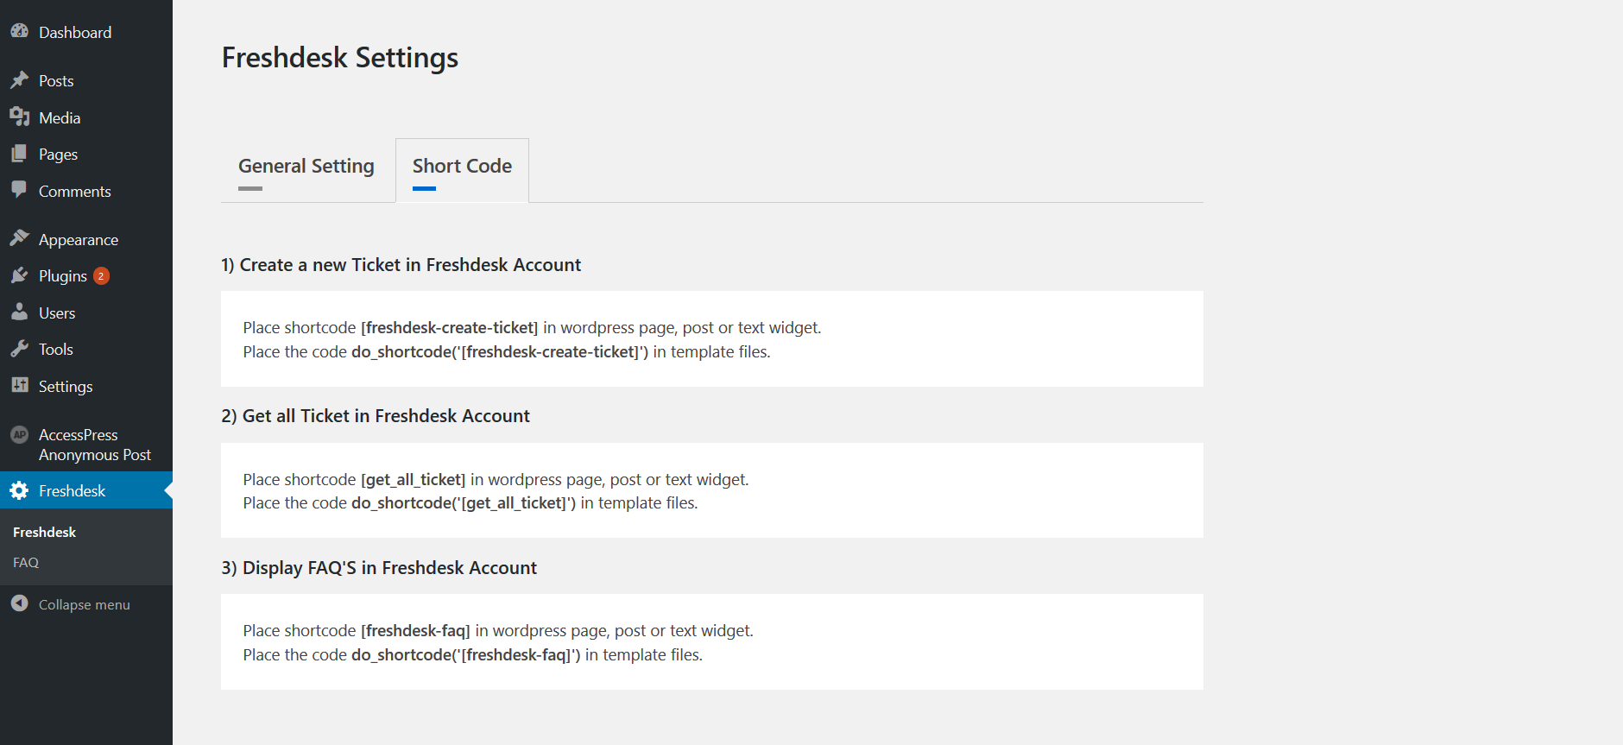Viewport: 1623px width, 745px height.
Task: Click the Tools wrench icon
Action: [19, 349]
